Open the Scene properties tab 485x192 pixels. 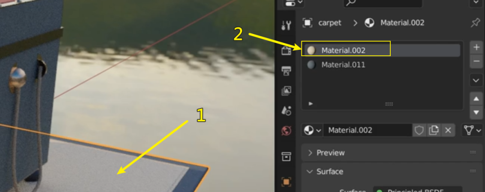[286, 110]
